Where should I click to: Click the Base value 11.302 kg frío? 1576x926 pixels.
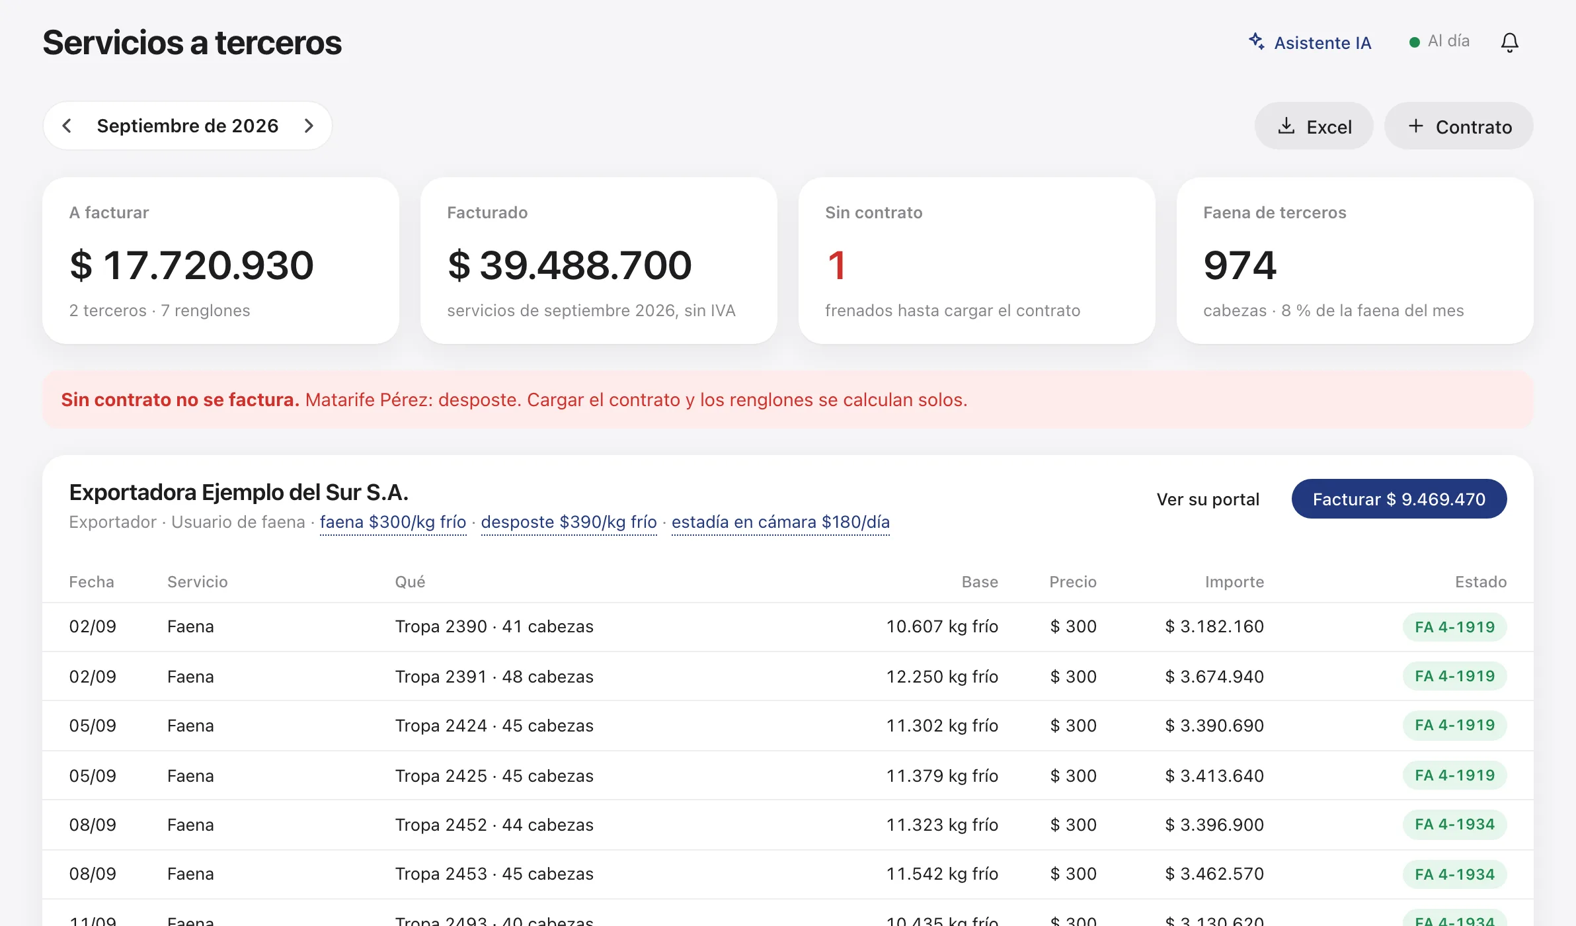point(942,726)
